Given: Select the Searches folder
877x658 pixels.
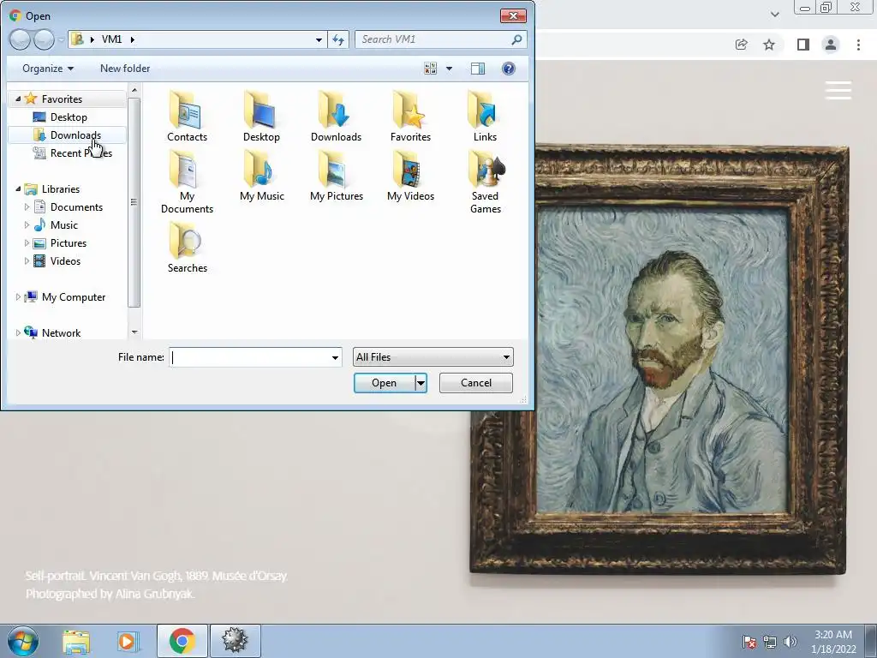Looking at the screenshot, I should 187,246.
